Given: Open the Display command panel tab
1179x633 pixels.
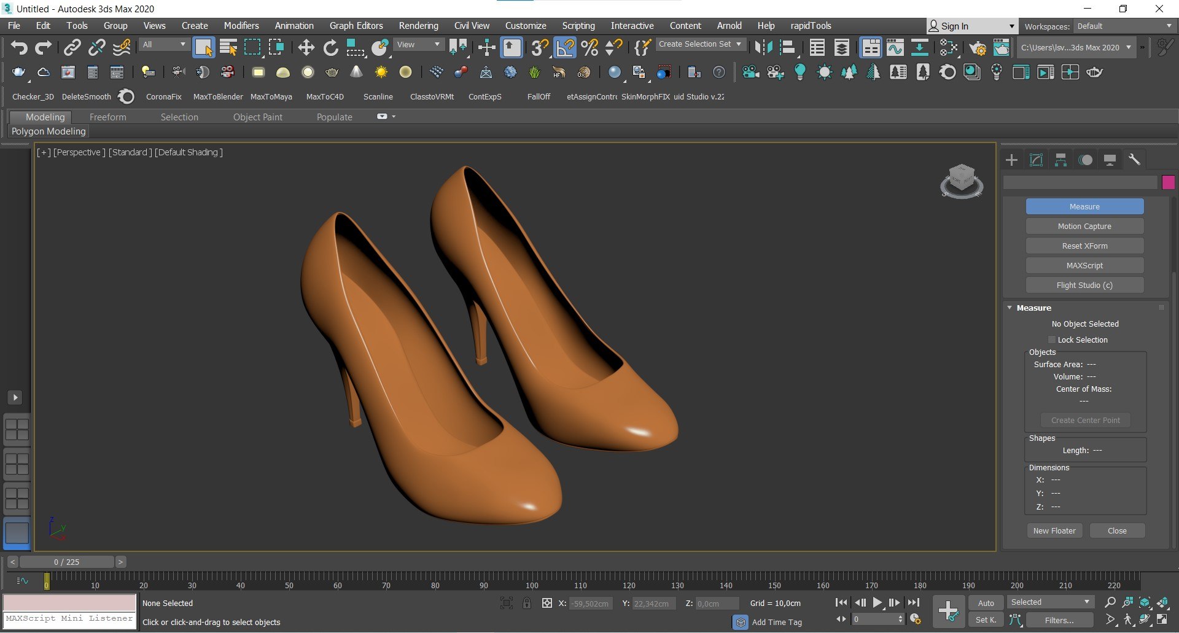Looking at the screenshot, I should [1110, 160].
